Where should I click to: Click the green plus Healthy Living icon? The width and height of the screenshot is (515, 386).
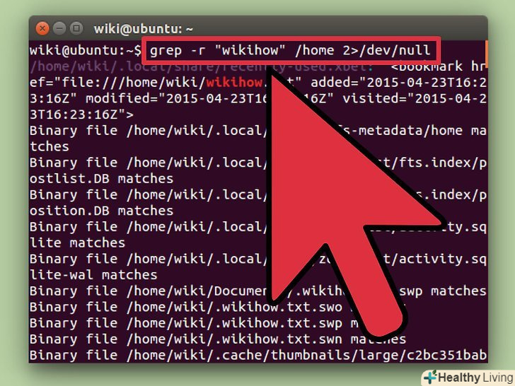pos(430,377)
